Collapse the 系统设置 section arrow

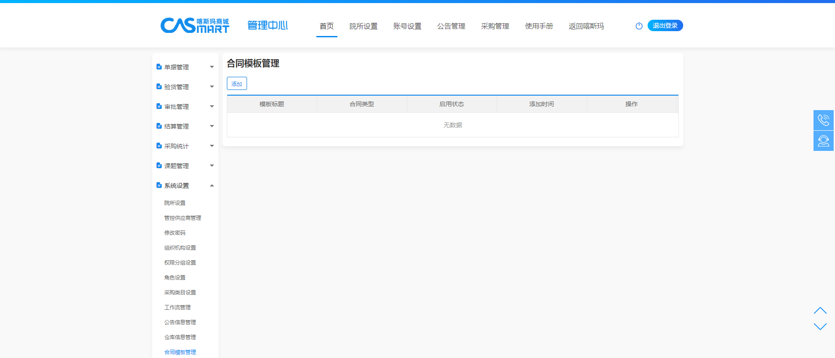(212, 186)
